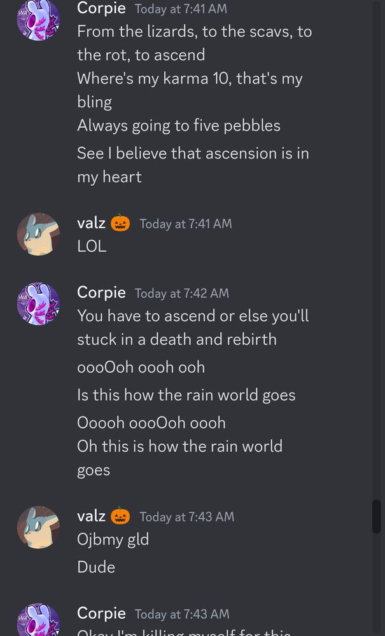
Task: Tap valz's avatar beside the Ojbmy gld message
Action: (39, 527)
